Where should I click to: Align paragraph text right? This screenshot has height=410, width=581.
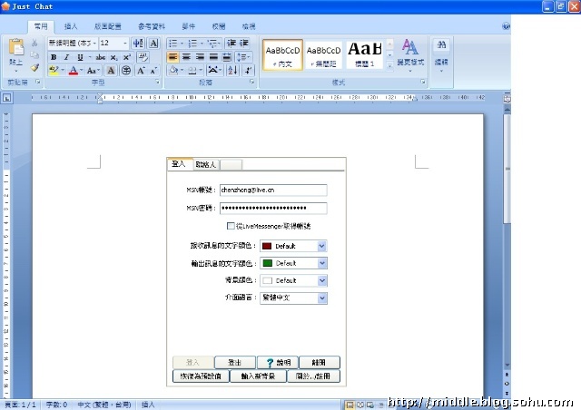click(x=200, y=57)
